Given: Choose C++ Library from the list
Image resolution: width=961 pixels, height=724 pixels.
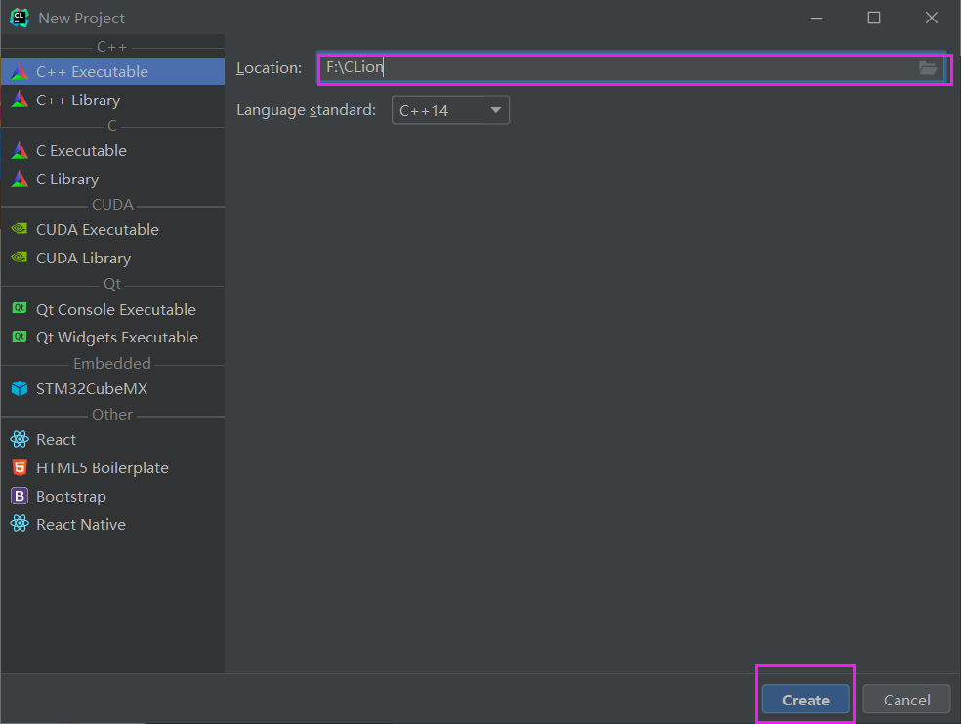Looking at the screenshot, I should coord(112,100).
